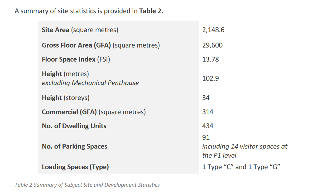
Task: Select the 13.78 FSI value
Action: coord(210,59)
